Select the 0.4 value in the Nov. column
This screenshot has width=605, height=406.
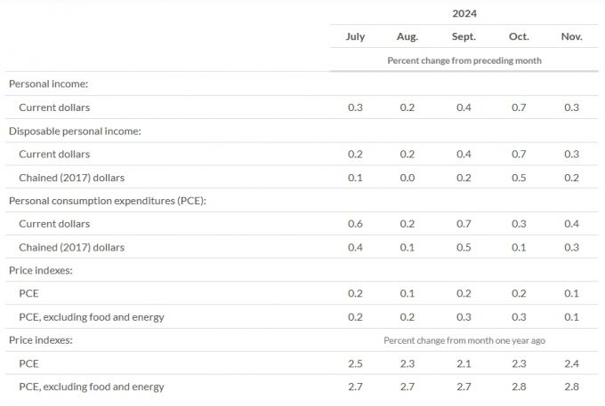pyautogui.click(x=572, y=224)
